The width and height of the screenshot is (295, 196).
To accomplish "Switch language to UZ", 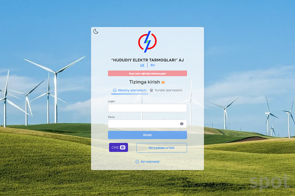I will pyautogui.click(x=142, y=65).
